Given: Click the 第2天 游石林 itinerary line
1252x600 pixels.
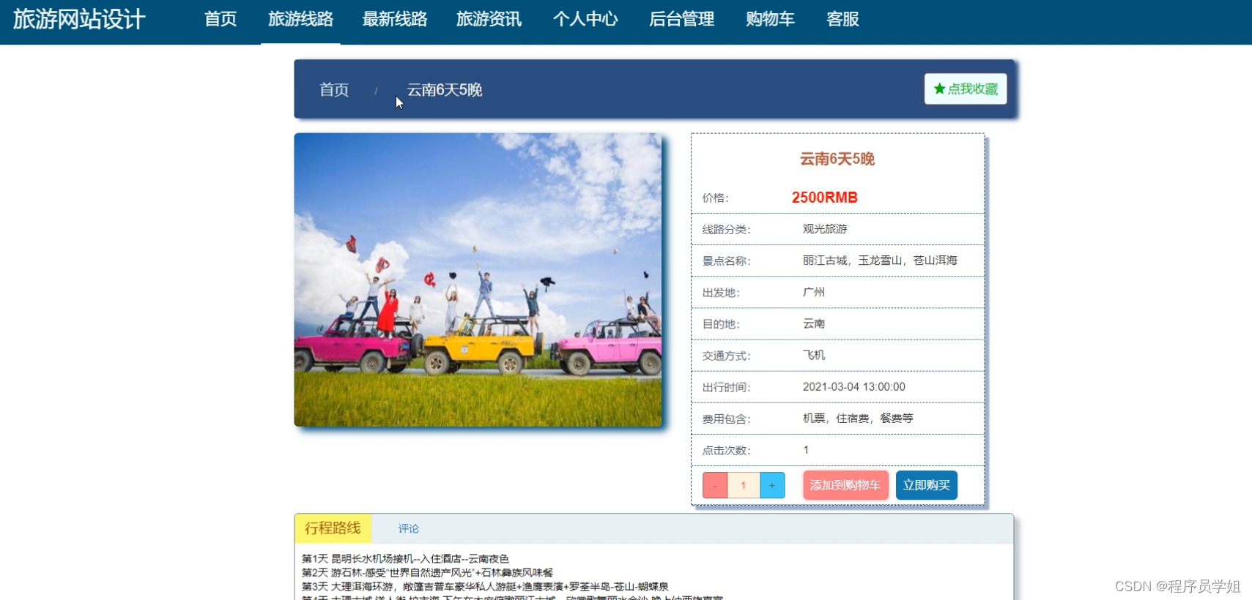Looking at the screenshot, I should tap(427, 572).
